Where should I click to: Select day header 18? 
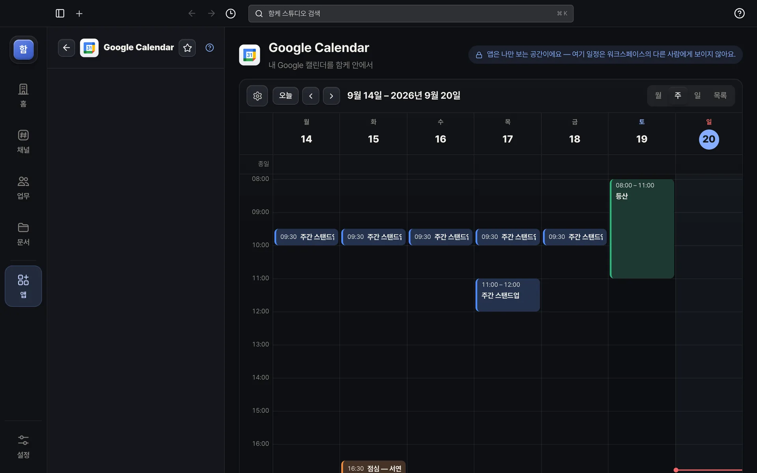coord(574,139)
